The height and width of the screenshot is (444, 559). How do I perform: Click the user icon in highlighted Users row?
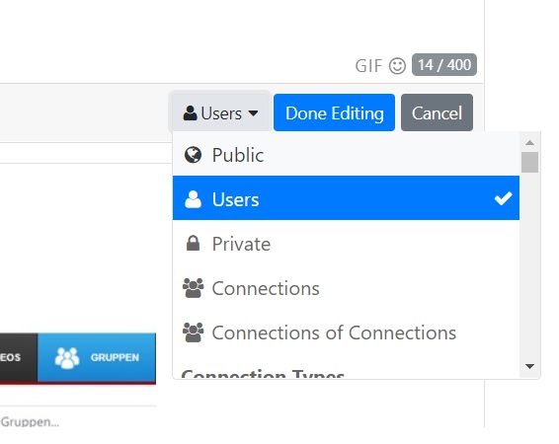[x=193, y=199]
